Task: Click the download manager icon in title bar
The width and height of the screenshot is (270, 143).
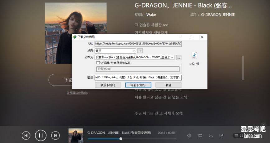Action: (x=75, y=37)
